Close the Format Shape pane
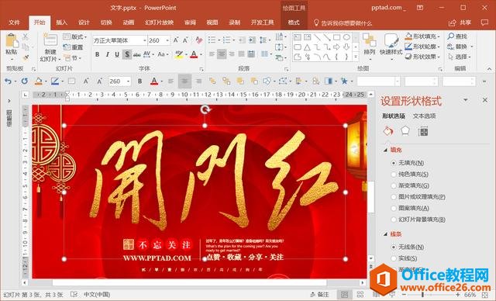Image resolution: width=496 pixels, height=301 pixels. [x=485, y=100]
